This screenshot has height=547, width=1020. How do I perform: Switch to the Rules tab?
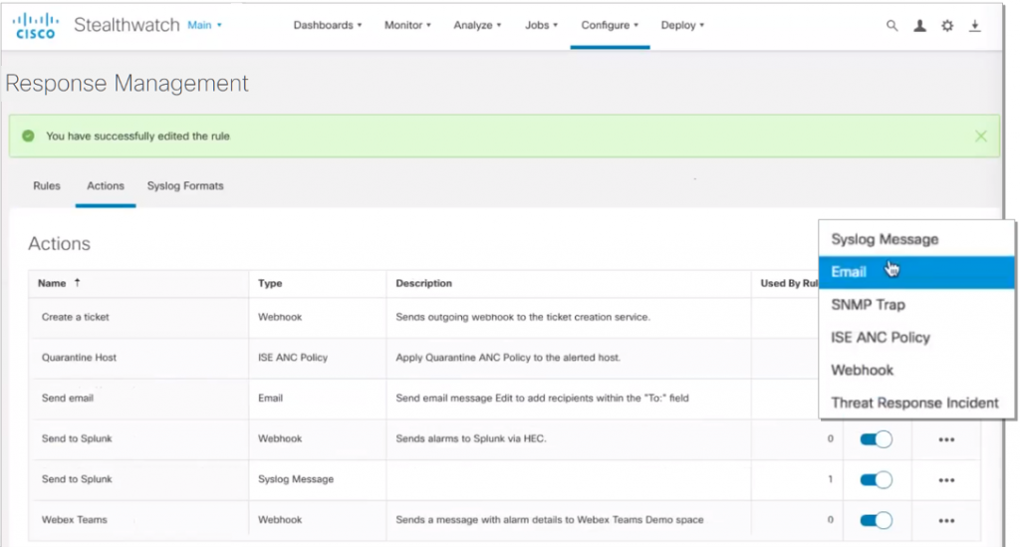coord(47,186)
